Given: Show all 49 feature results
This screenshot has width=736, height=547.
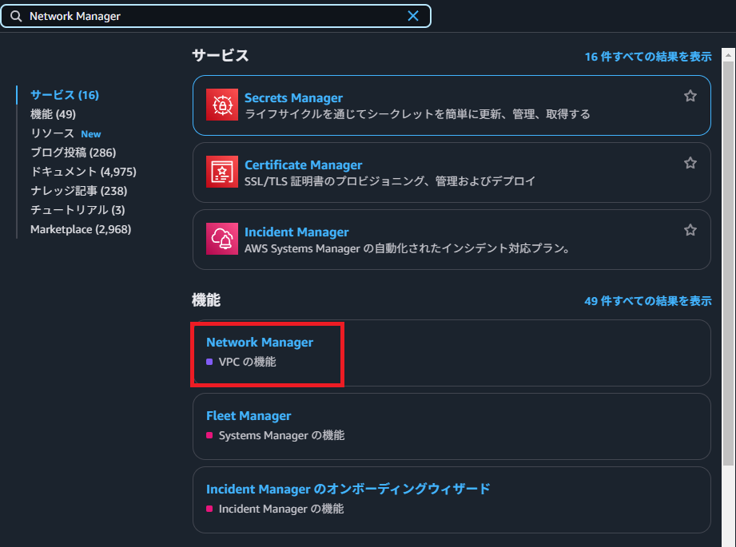Looking at the screenshot, I should 648,301.
